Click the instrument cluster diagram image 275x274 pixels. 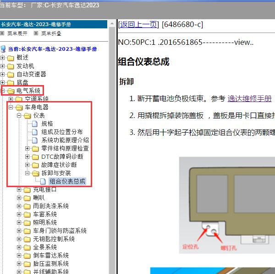(227, 205)
